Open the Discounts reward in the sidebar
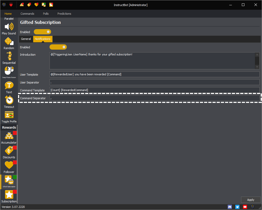The image size is (262, 210). click(9, 153)
